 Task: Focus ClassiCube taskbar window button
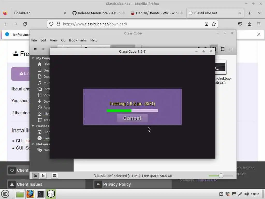click(x=51, y=194)
